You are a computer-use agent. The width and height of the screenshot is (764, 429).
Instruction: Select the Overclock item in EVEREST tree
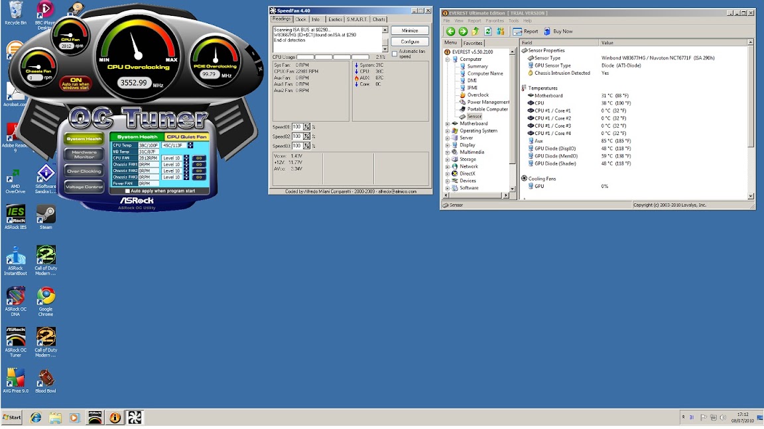tap(478, 95)
